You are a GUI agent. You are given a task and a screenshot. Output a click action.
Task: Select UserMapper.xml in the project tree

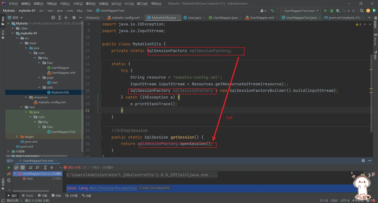pos(63,73)
